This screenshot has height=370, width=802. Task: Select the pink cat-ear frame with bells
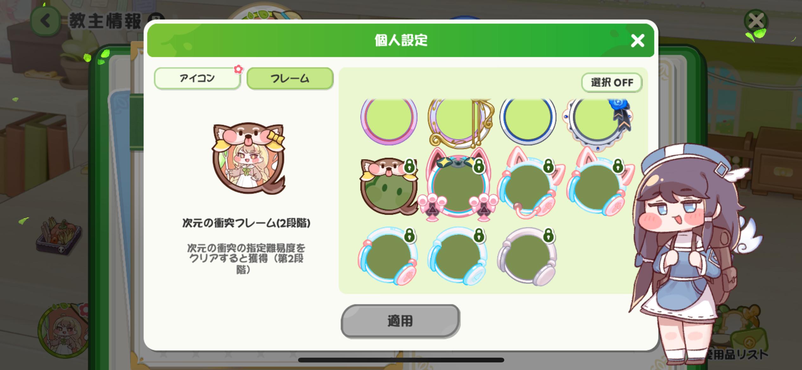[458, 184]
